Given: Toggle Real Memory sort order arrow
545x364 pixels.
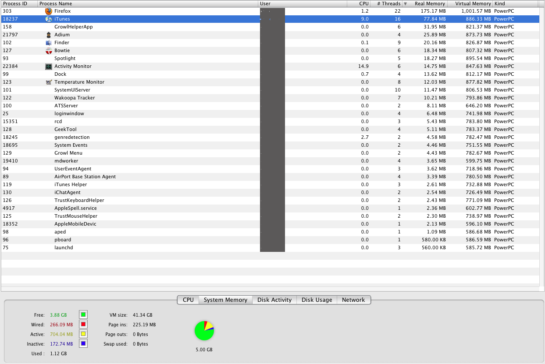Looking at the screenshot, I should tap(405, 4).
